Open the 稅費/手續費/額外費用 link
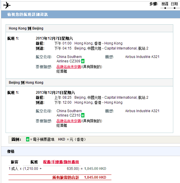The width and height of the screenshot is (180, 183). pyautogui.click(x=61, y=162)
